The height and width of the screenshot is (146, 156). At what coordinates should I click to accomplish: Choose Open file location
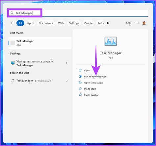93,83
